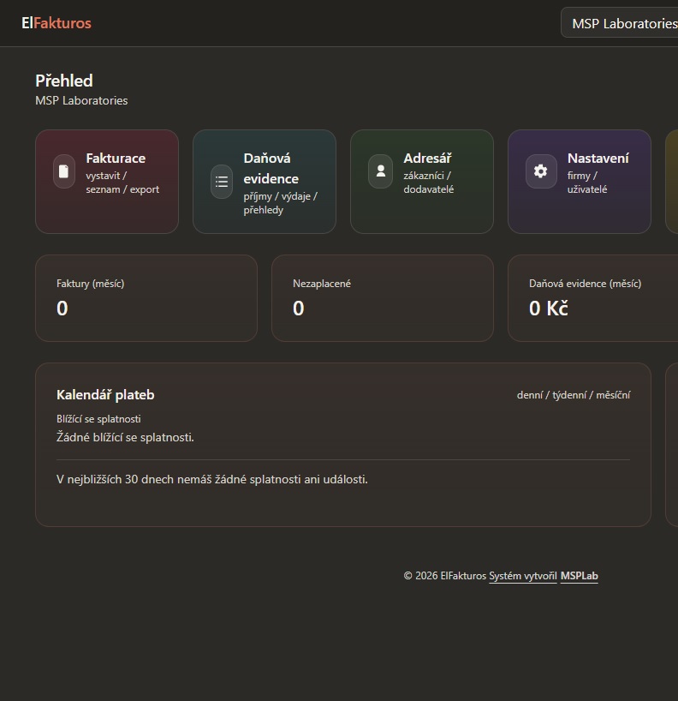Viewport: 678px width, 701px height.
Task: Click the Daňová evidence list icon
Action: click(222, 182)
